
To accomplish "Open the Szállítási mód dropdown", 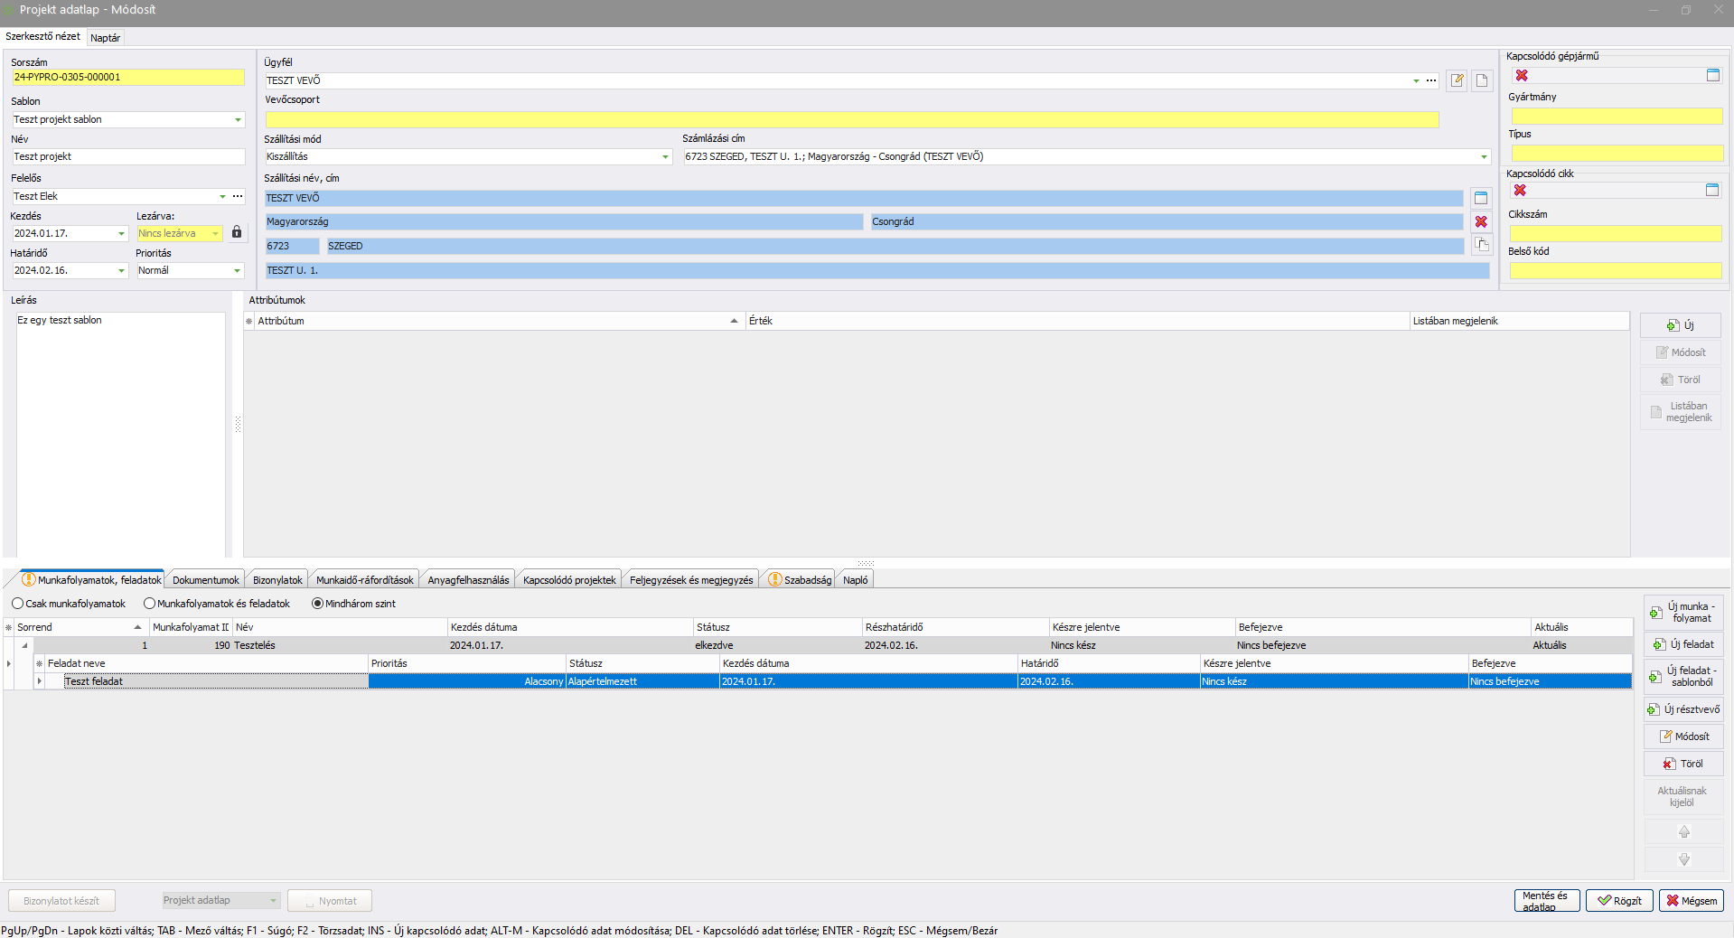I will [x=666, y=157].
